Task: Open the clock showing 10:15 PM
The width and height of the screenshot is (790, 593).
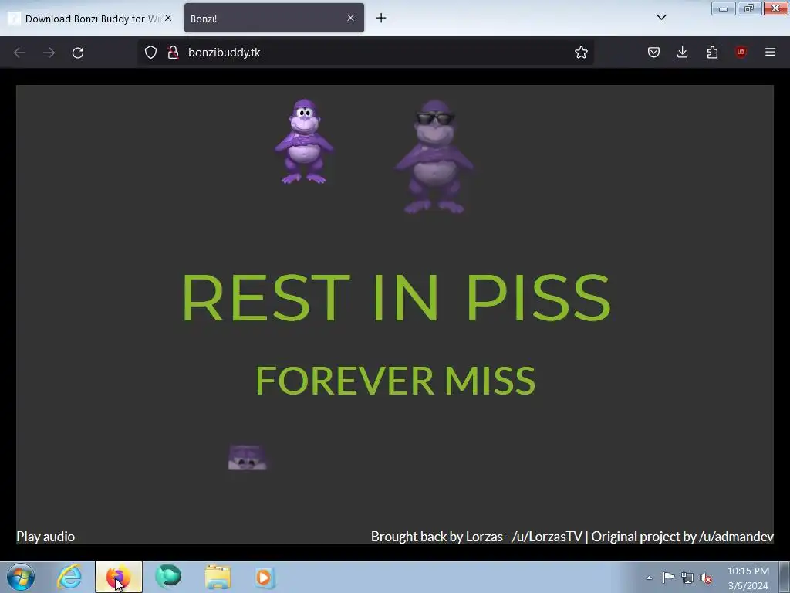Action: tap(748, 578)
